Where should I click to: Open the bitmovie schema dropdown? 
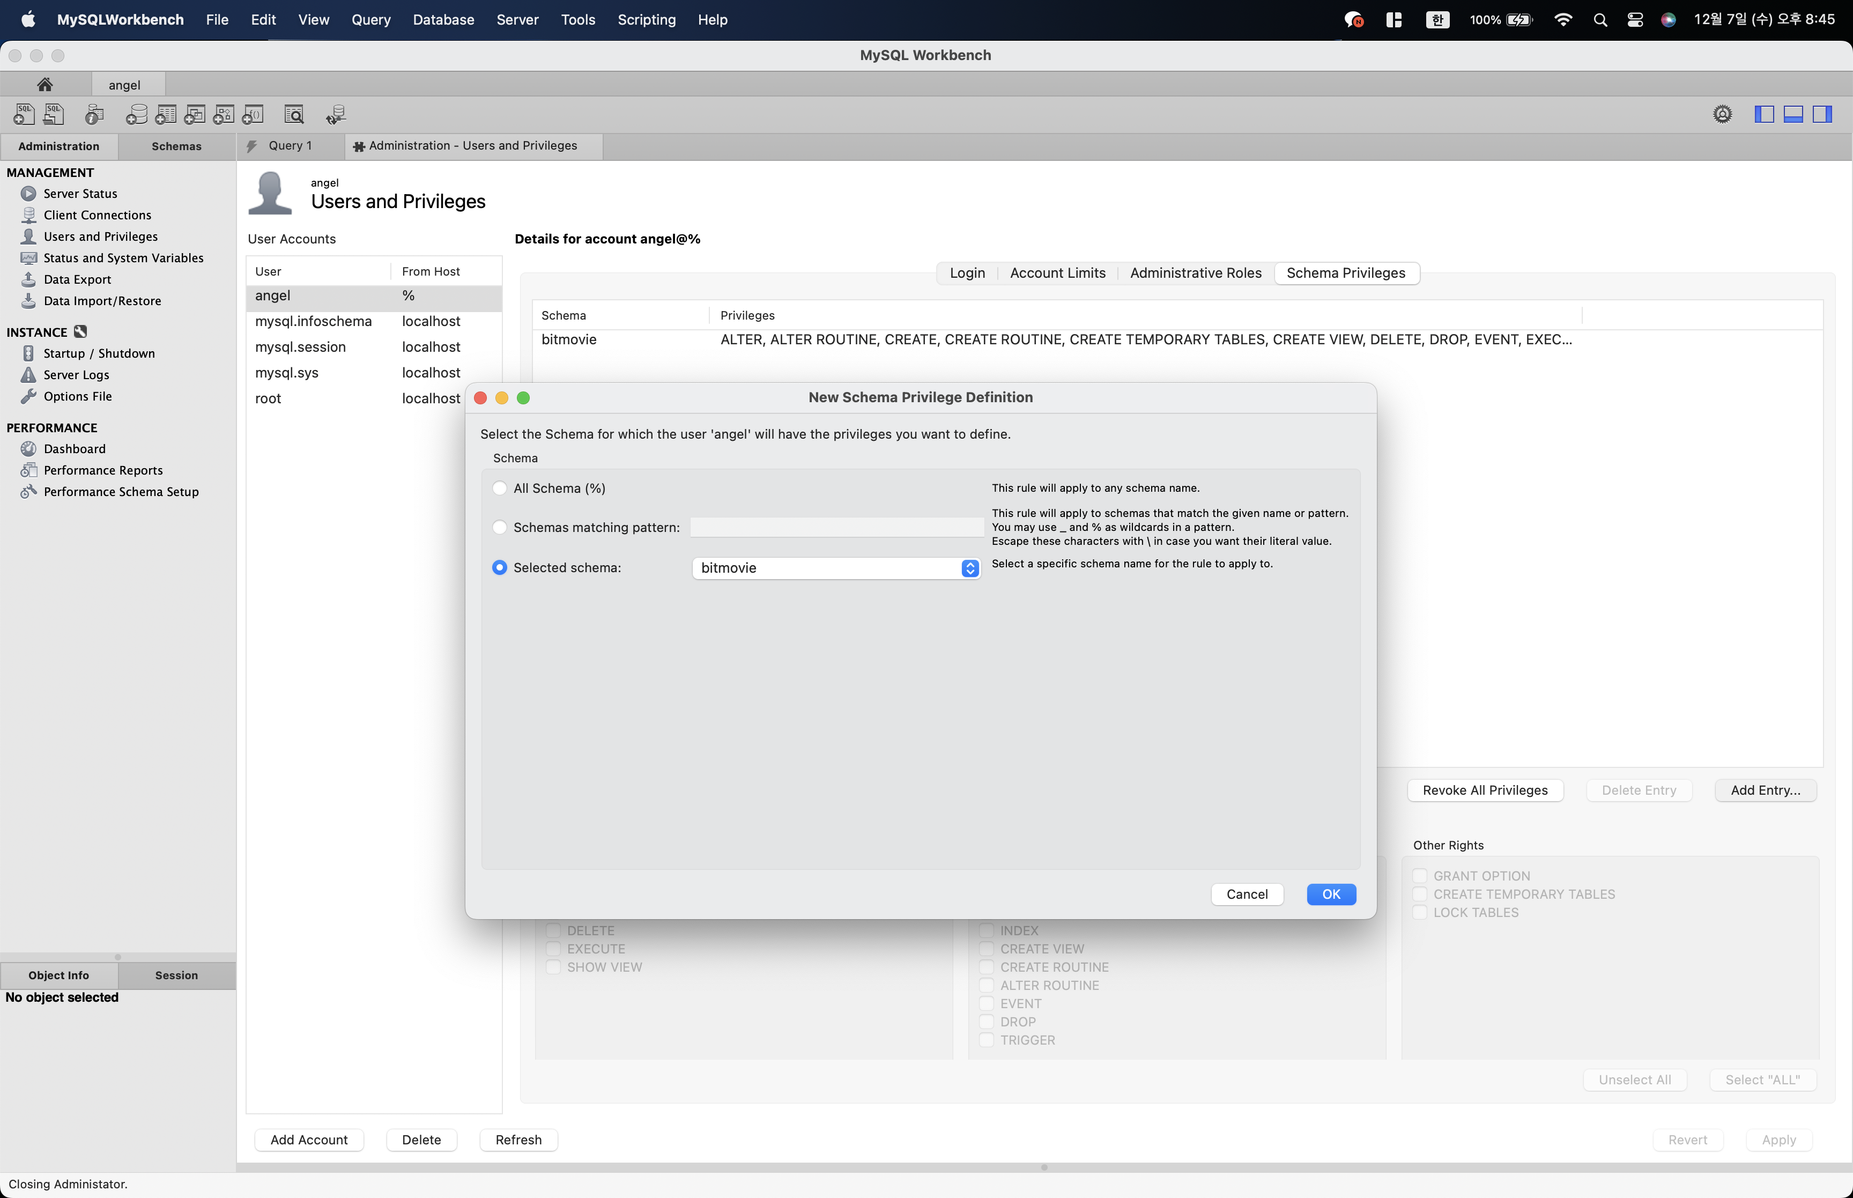(836, 568)
